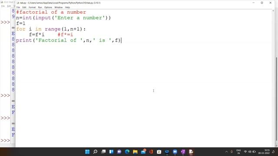
Task: Open the Help menu
Action: [67, 7]
